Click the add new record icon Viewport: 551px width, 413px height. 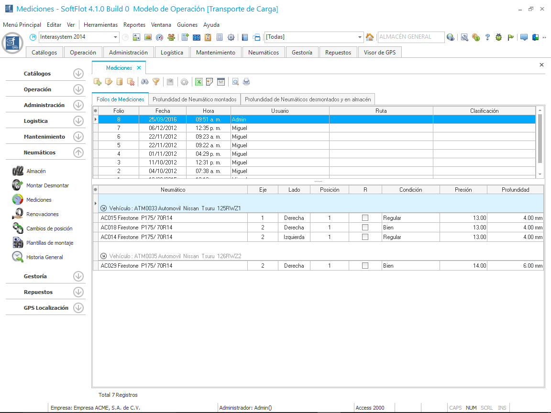pyautogui.click(x=98, y=82)
